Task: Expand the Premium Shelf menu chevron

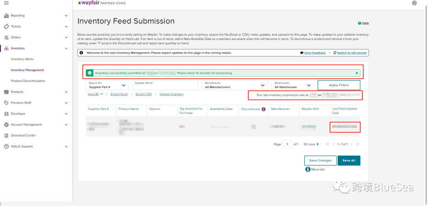Action: 66,103
